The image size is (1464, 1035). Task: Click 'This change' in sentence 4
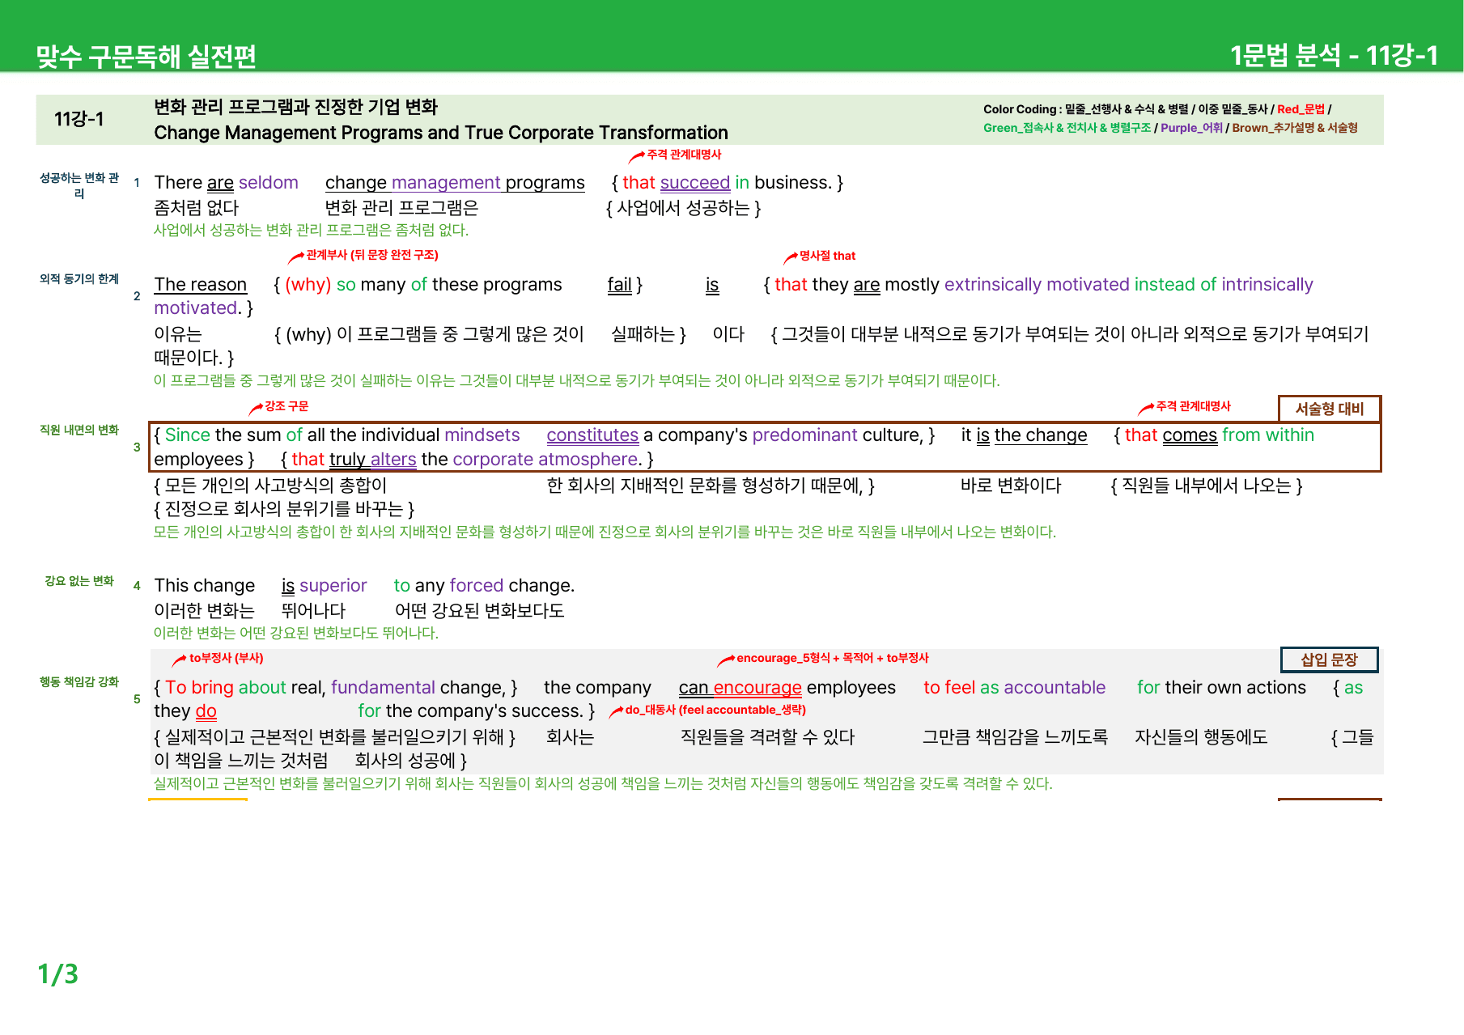point(205,586)
